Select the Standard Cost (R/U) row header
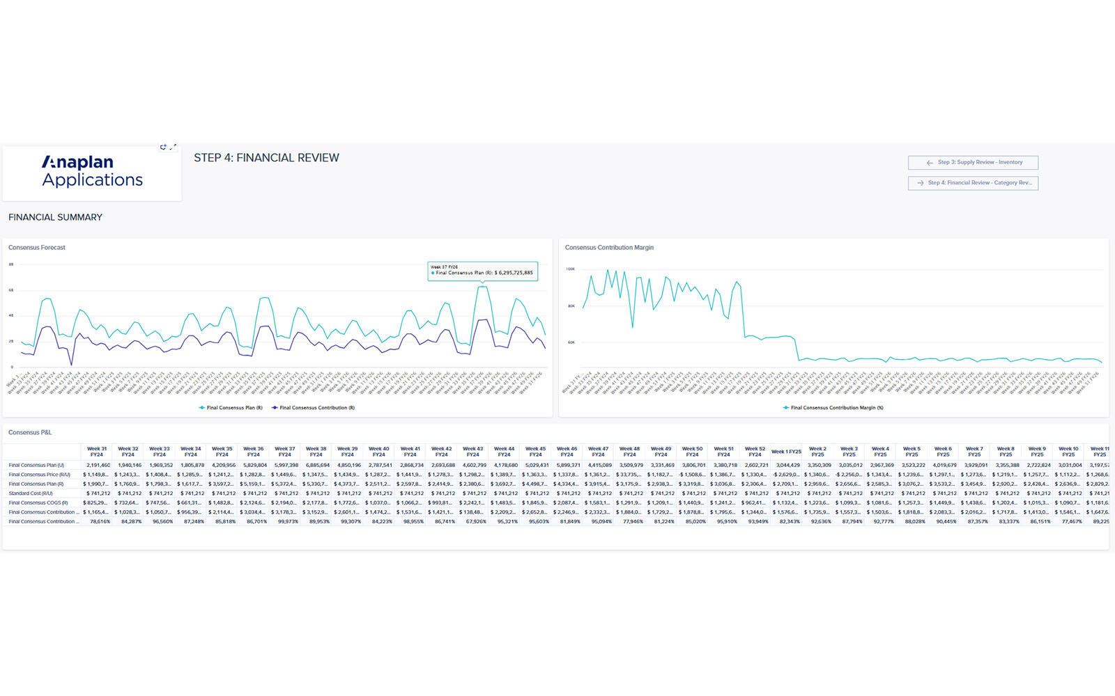The height and width of the screenshot is (696, 1115). click(30, 493)
